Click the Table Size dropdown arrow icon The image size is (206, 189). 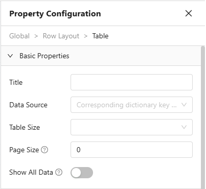pyautogui.click(x=184, y=127)
